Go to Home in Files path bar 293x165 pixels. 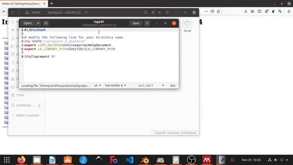(33, 12)
